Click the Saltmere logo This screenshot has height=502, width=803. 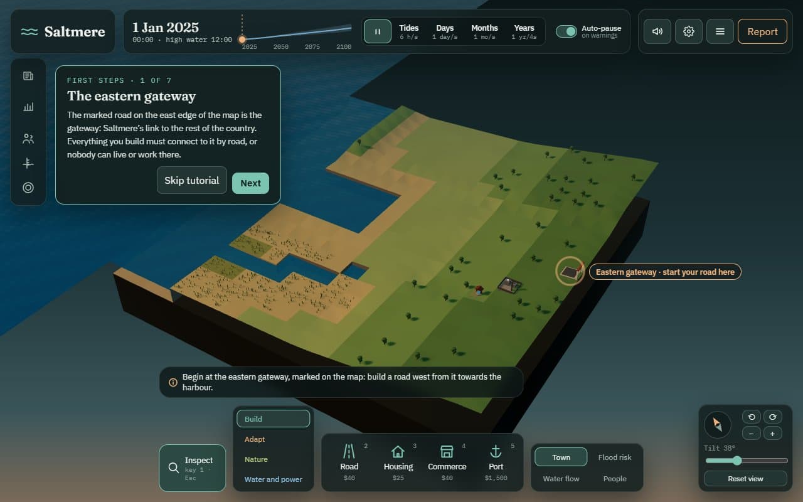[63, 31]
